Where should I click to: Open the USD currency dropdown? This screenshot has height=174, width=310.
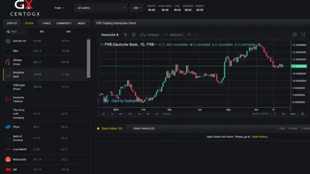(137, 8)
